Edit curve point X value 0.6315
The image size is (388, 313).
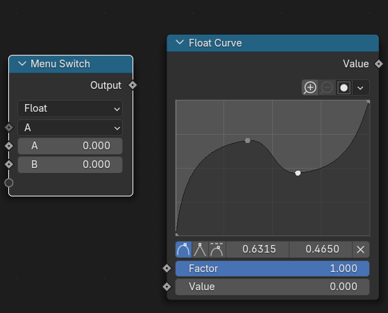(x=258, y=249)
